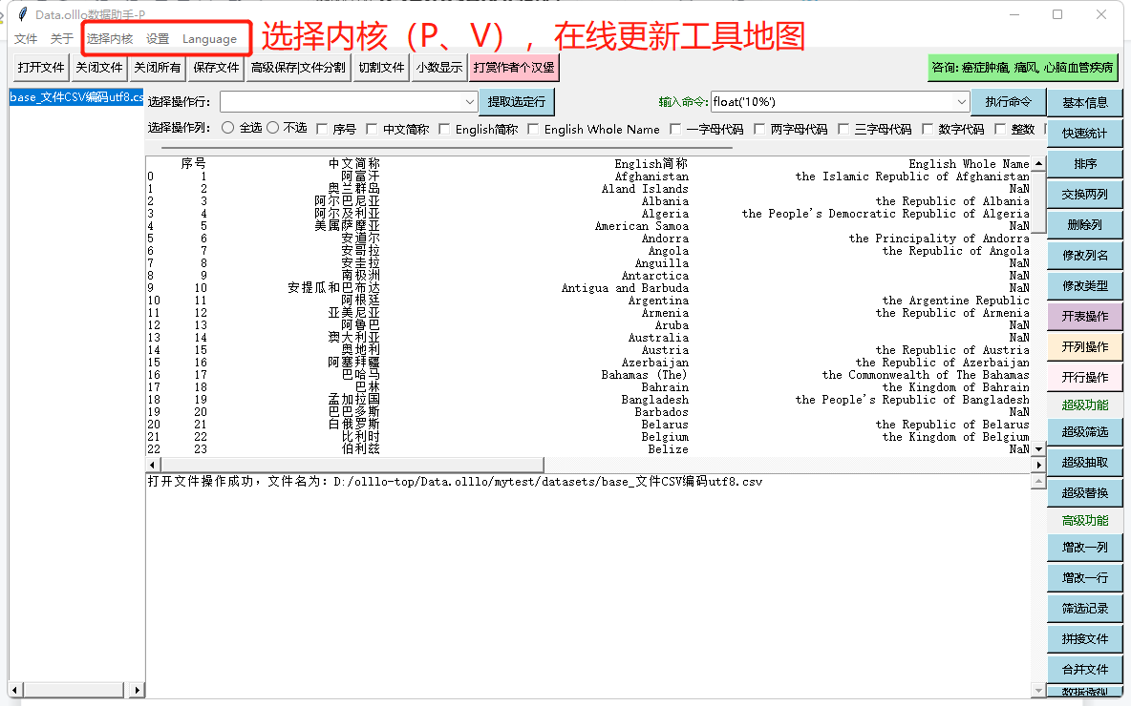
Task: Click the 小数显示 toolbar button
Action: (438, 68)
